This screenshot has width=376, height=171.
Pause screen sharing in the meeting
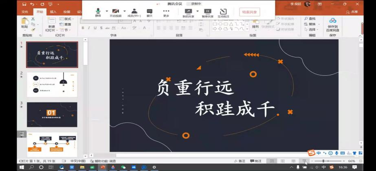[x=208, y=12]
